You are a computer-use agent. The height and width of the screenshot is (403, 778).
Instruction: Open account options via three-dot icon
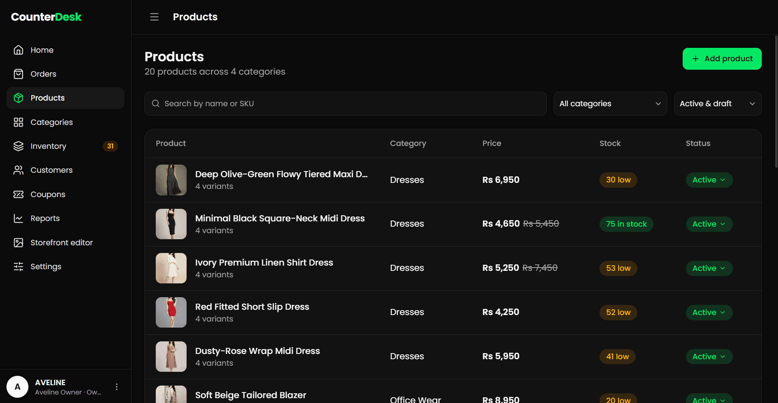(117, 387)
